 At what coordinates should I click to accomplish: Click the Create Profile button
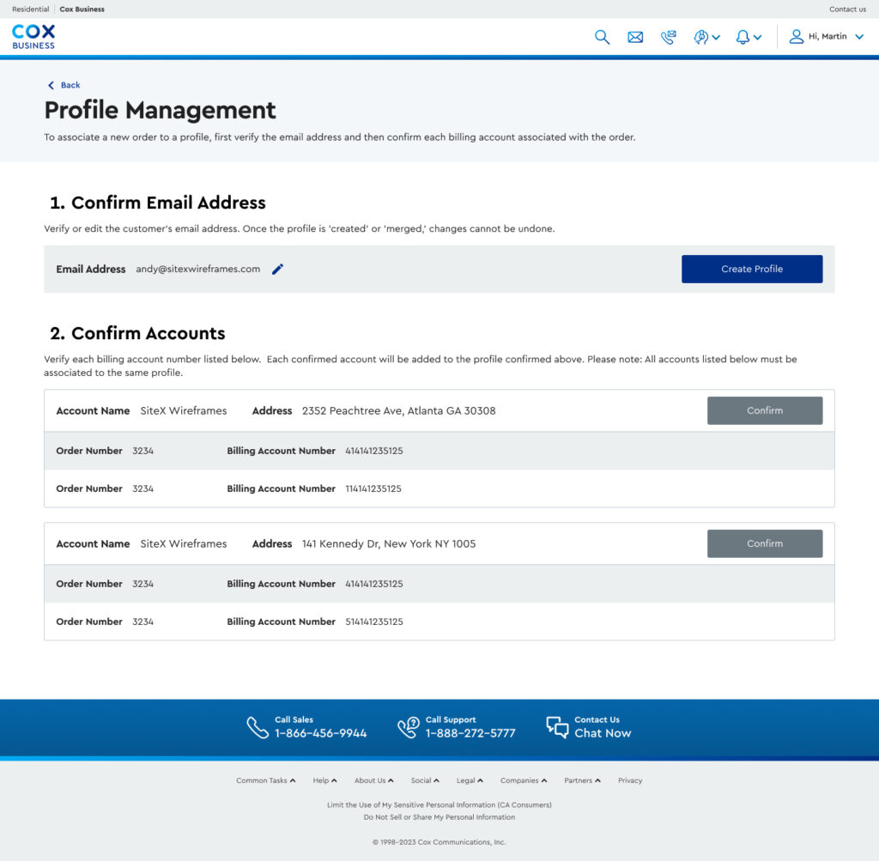click(x=751, y=269)
